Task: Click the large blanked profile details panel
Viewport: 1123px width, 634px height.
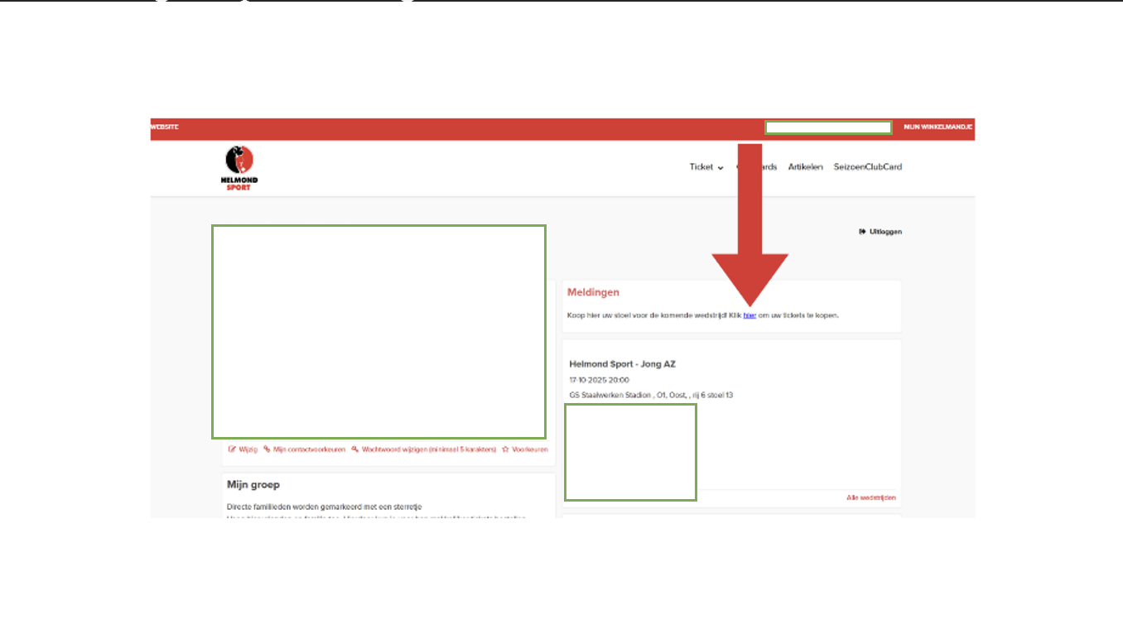Action: point(378,331)
